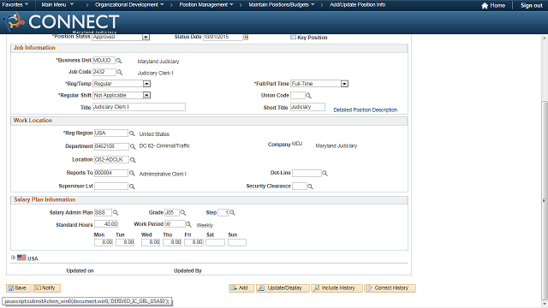Click the Sign out link
Image resolution: width=548 pixels, height=308 pixels.
click(x=531, y=6)
